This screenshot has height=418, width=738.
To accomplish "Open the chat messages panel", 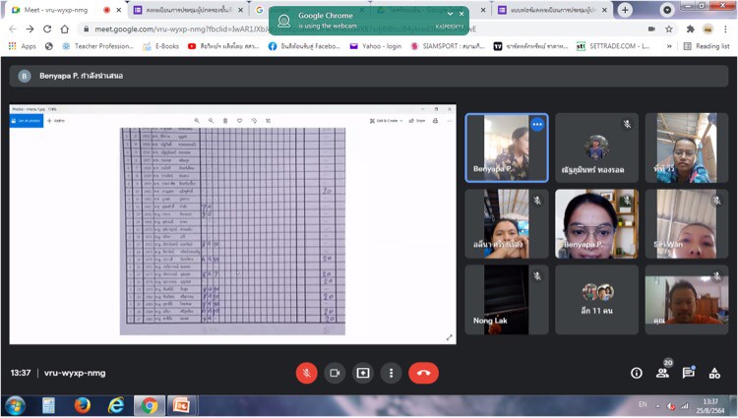I will point(688,373).
